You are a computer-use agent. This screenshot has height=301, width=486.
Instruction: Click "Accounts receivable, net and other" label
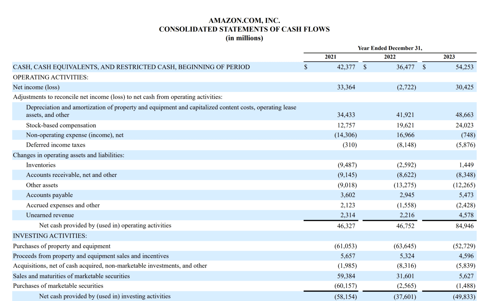pos(72,175)
